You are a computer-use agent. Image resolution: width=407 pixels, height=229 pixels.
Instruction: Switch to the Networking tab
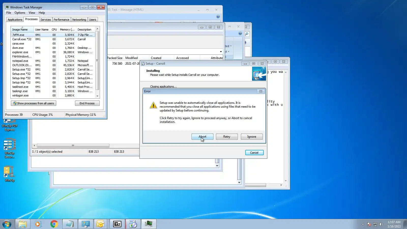click(79, 20)
